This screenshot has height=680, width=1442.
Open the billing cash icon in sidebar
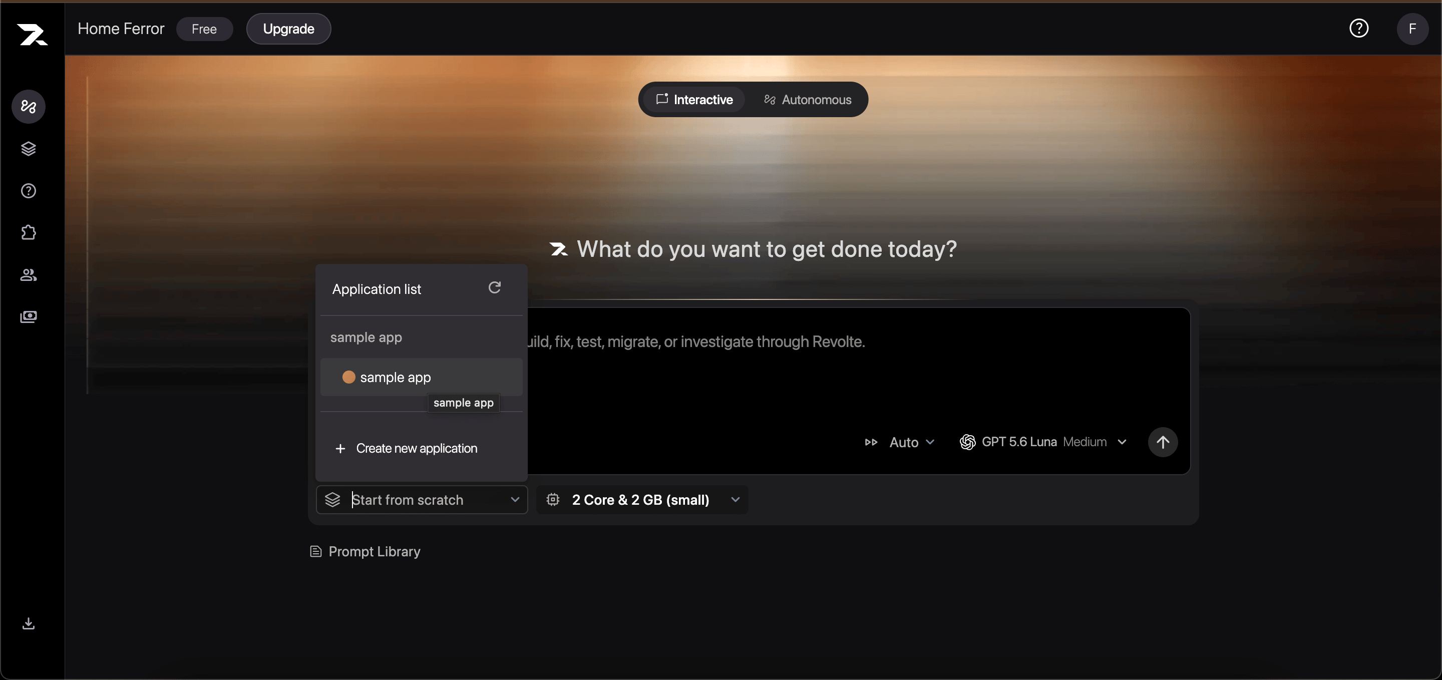pos(29,317)
